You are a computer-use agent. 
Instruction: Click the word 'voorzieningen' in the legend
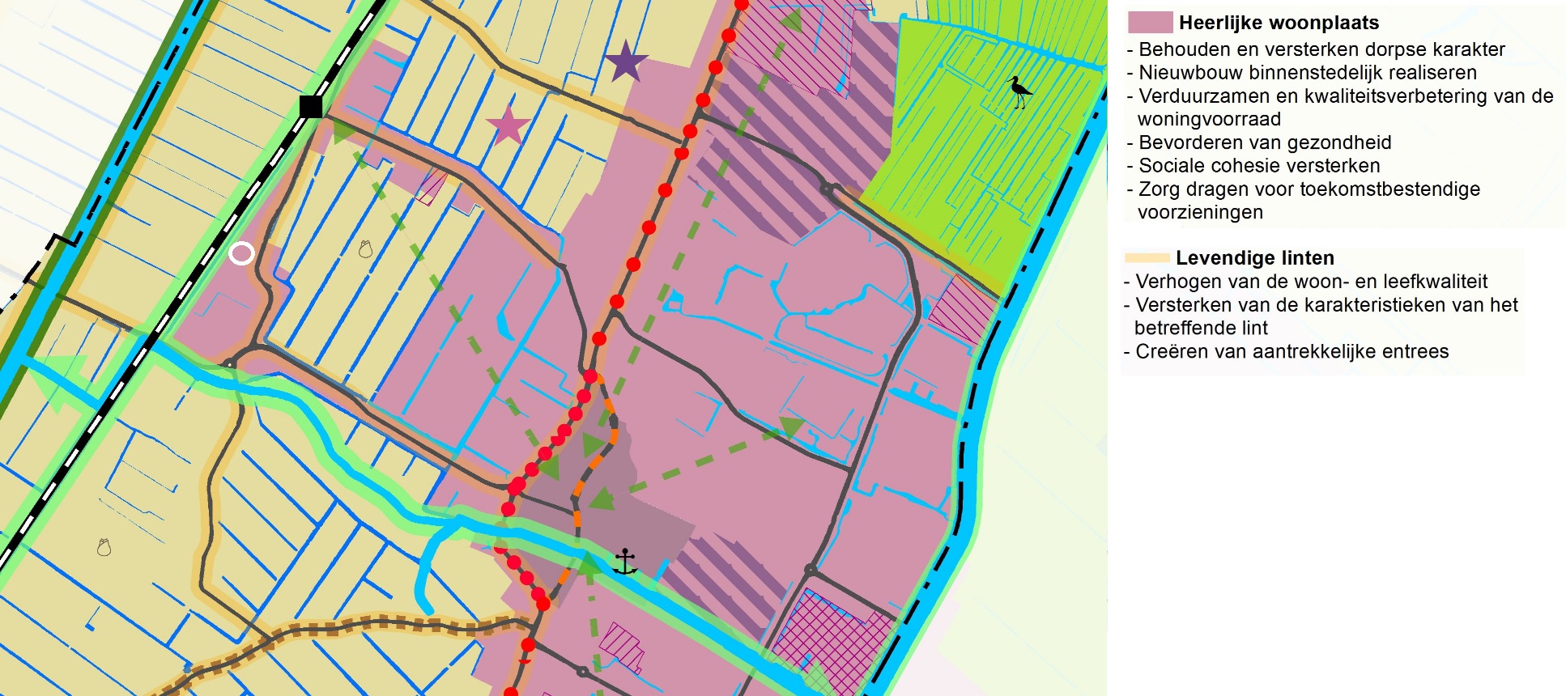click(1200, 213)
